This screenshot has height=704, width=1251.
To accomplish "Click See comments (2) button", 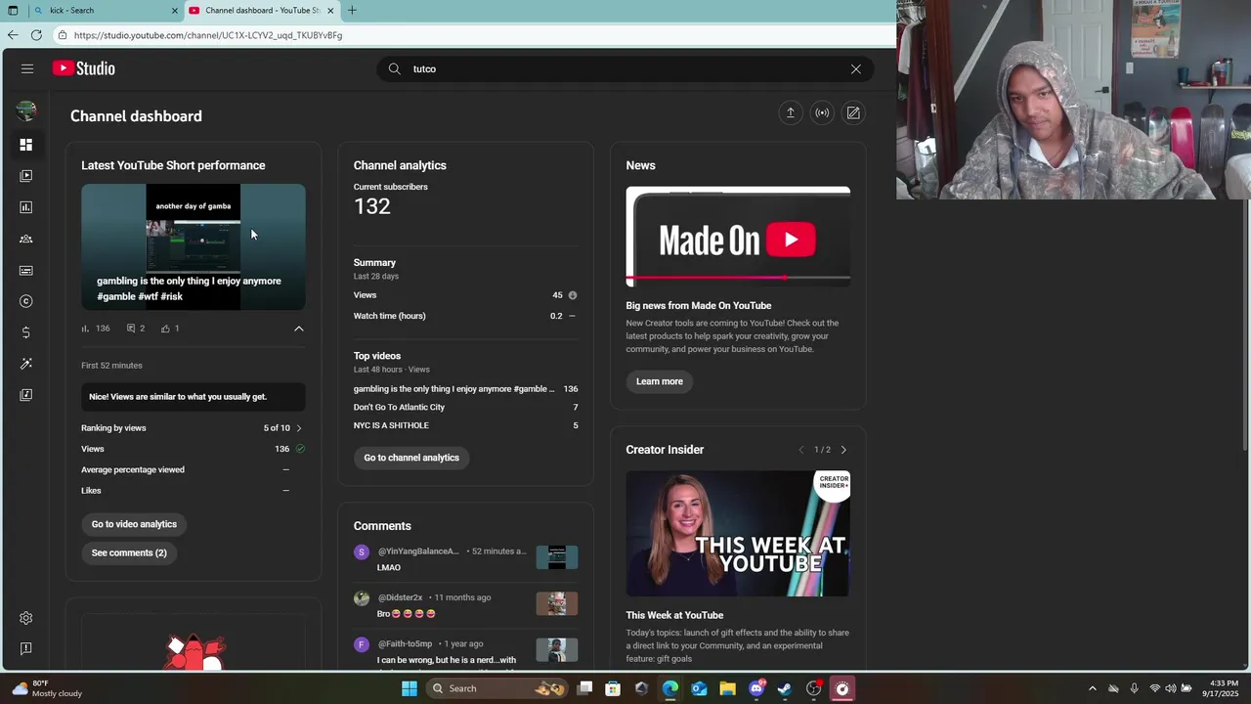I will (129, 552).
